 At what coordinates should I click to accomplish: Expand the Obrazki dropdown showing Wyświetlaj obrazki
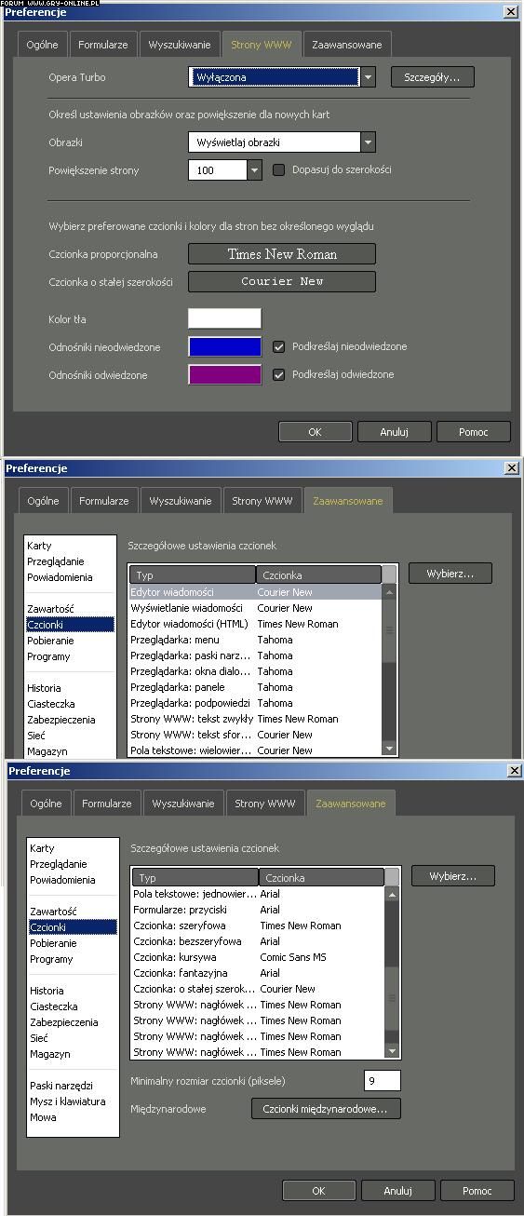(x=282, y=142)
